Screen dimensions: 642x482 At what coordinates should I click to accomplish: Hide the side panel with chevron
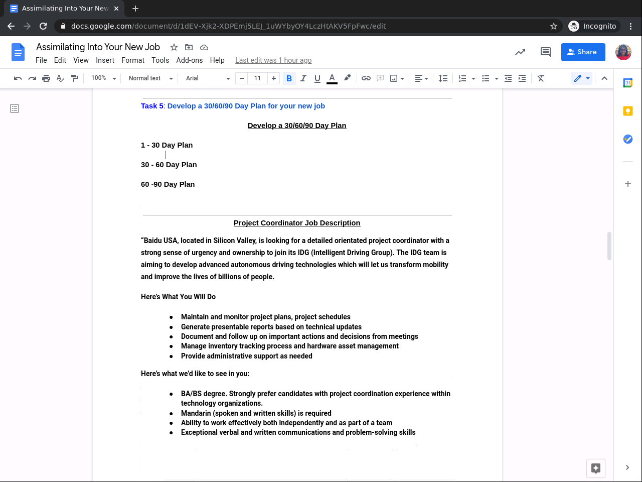[627, 467]
